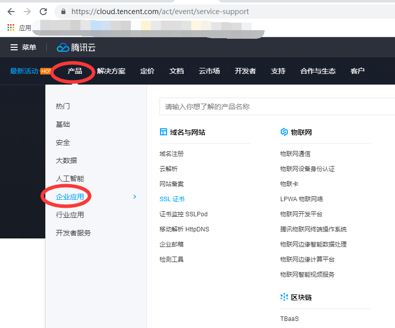
Task: Open the 合作与生态 nav item
Action: click(318, 71)
